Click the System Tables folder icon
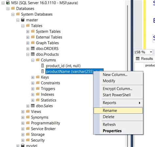Viewport: 155px width, 147px height. click(x=33, y=31)
